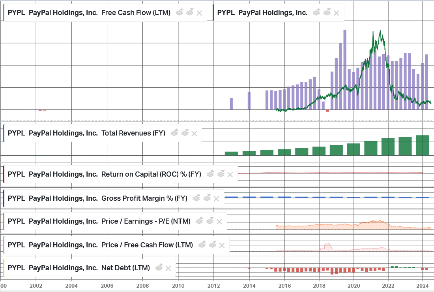Click the purple color bar of Gross Profit Margin legend
This screenshot has height=292, width=434.
[x=4, y=198]
